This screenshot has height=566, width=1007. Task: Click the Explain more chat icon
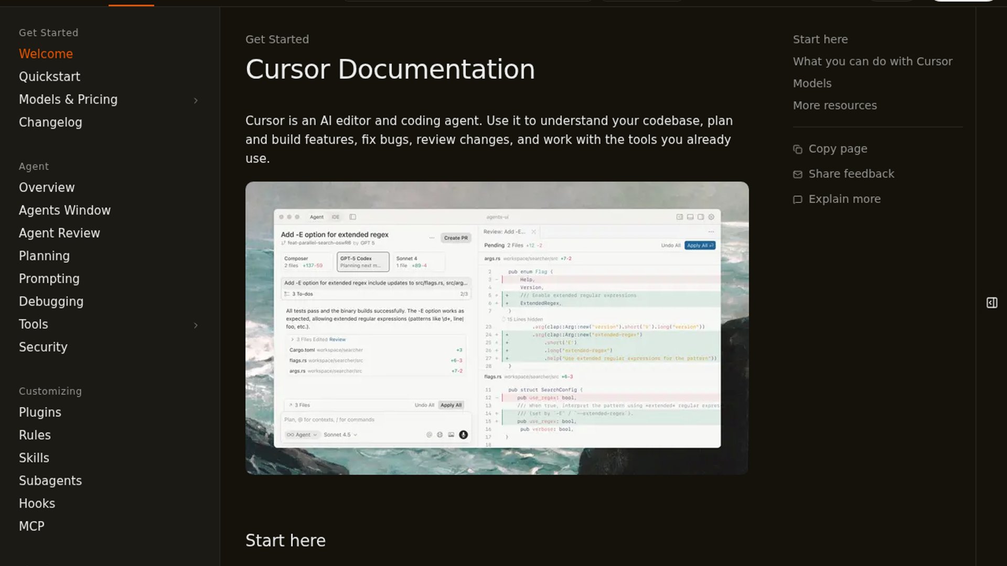click(x=798, y=200)
